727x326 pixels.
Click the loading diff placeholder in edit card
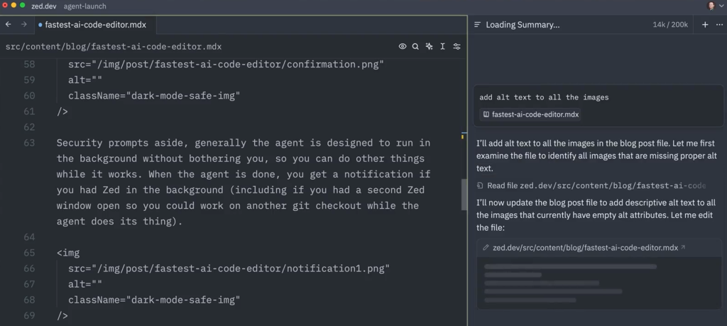pyautogui.click(x=599, y=283)
